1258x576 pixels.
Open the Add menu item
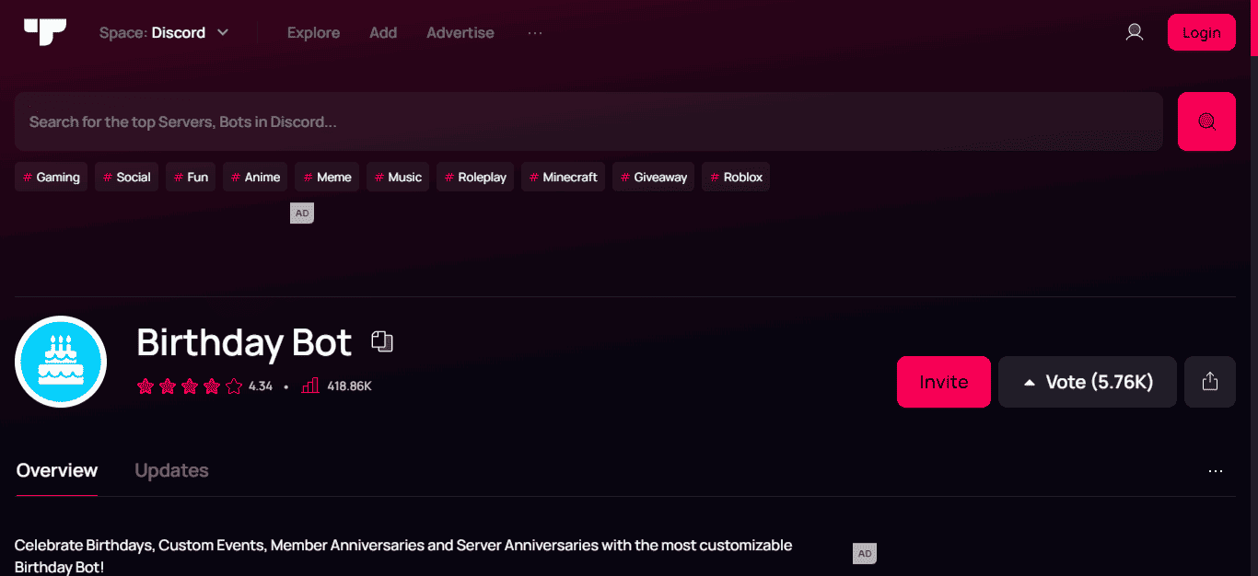[383, 32]
